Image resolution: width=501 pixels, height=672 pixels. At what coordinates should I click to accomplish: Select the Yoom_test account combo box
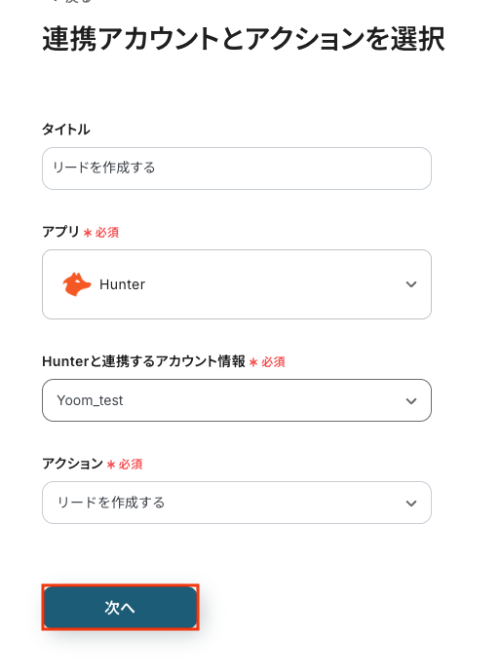237,400
